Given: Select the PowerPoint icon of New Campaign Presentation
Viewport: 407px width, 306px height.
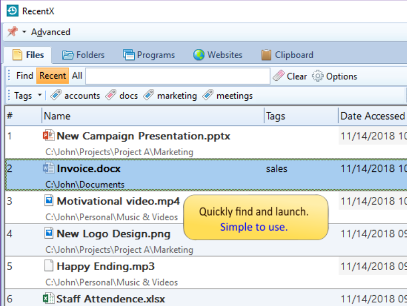Looking at the screenshot, I should click(x=49, y=135).
